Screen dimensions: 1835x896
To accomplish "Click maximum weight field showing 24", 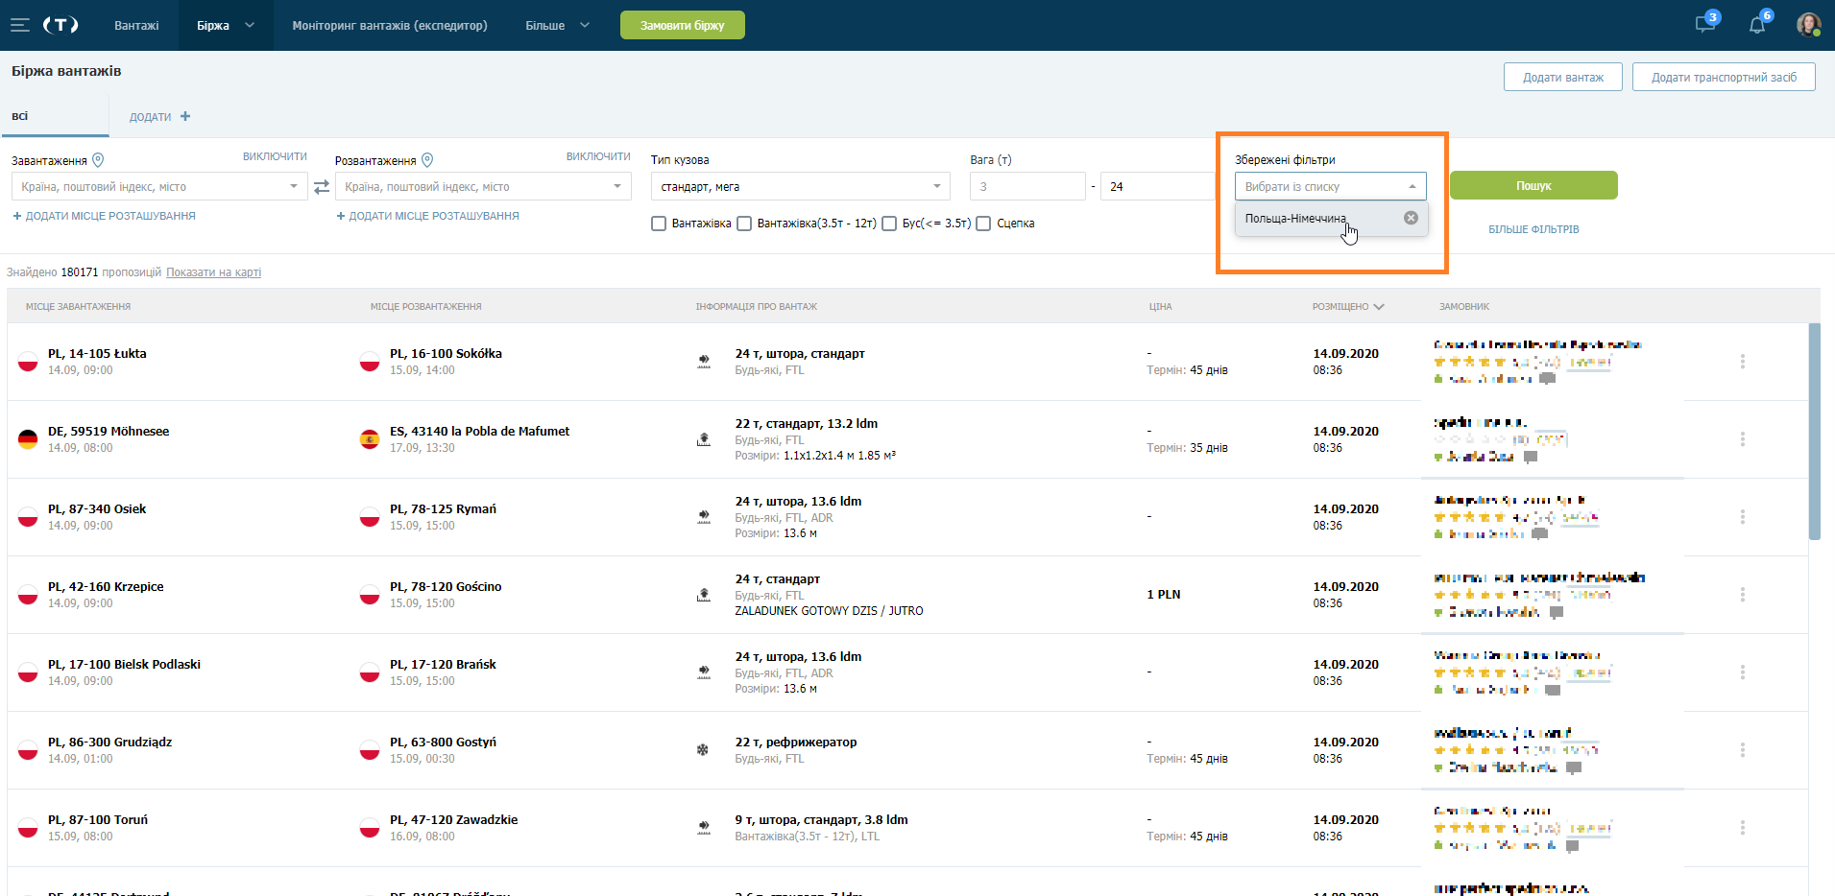I will click(1159, 186).
